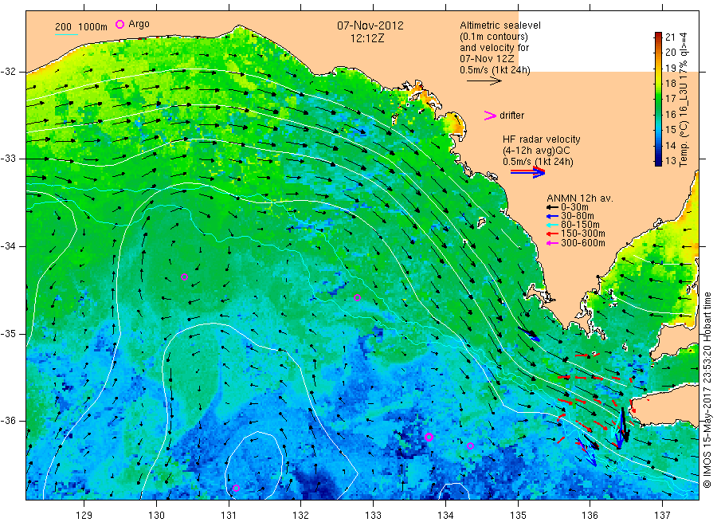The image size is (717, 526).
Task: Click the time label 12:12Z
Action: [367, 39]
